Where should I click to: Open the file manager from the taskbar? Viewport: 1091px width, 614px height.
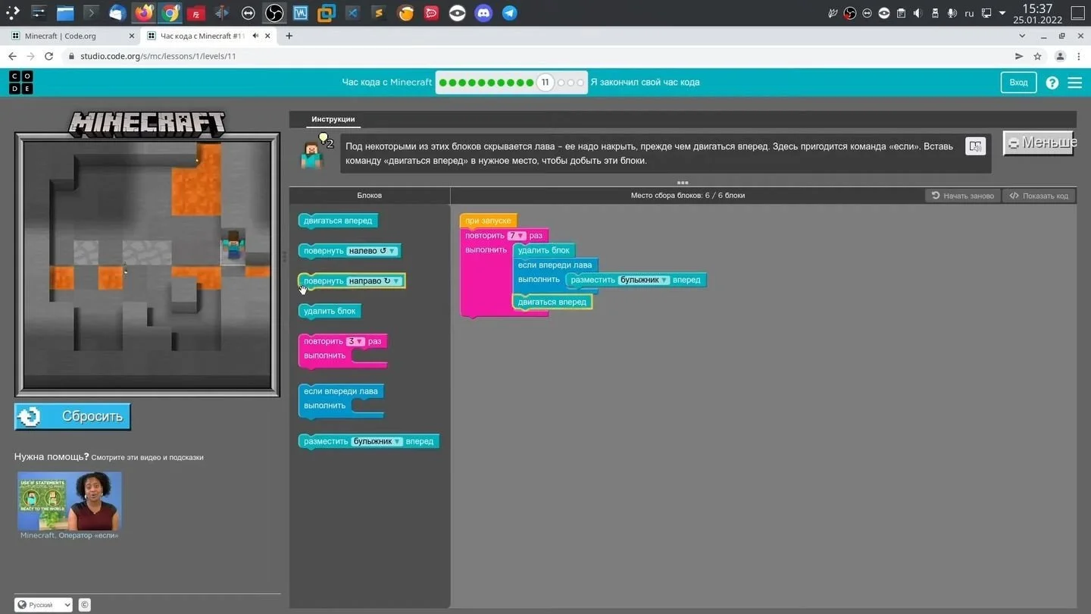(65, 13)
